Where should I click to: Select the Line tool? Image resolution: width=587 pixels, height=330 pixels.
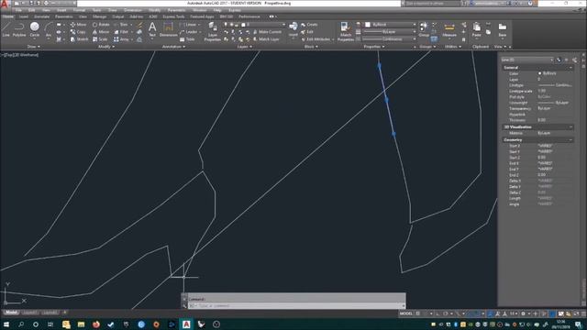pyautogui.click(x=6, y=29)
